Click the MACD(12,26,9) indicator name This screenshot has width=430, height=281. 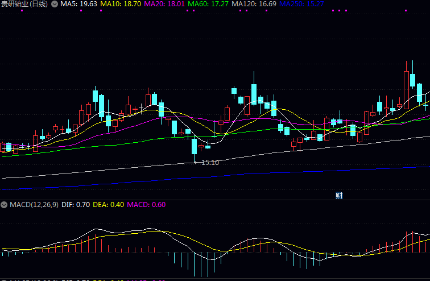[x=33, y=205]
